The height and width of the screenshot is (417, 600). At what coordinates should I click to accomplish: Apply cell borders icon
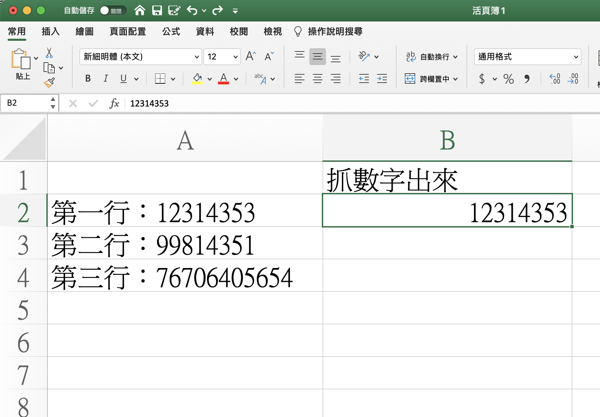click(x=160, y=79)
